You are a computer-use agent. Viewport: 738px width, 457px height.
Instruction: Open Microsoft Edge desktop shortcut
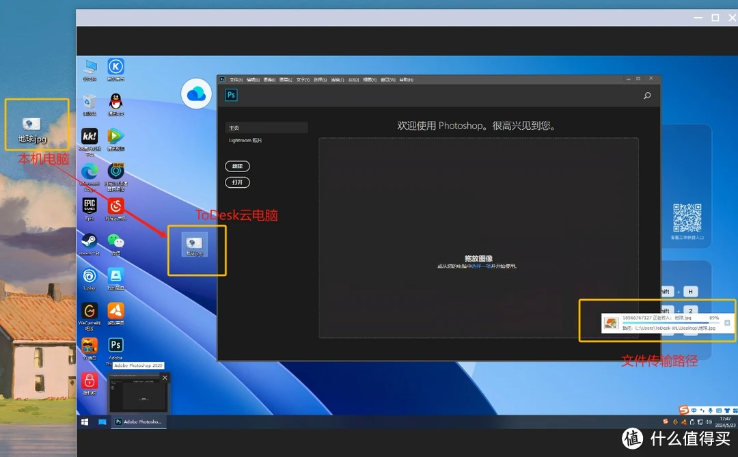(x=90, y=171)
